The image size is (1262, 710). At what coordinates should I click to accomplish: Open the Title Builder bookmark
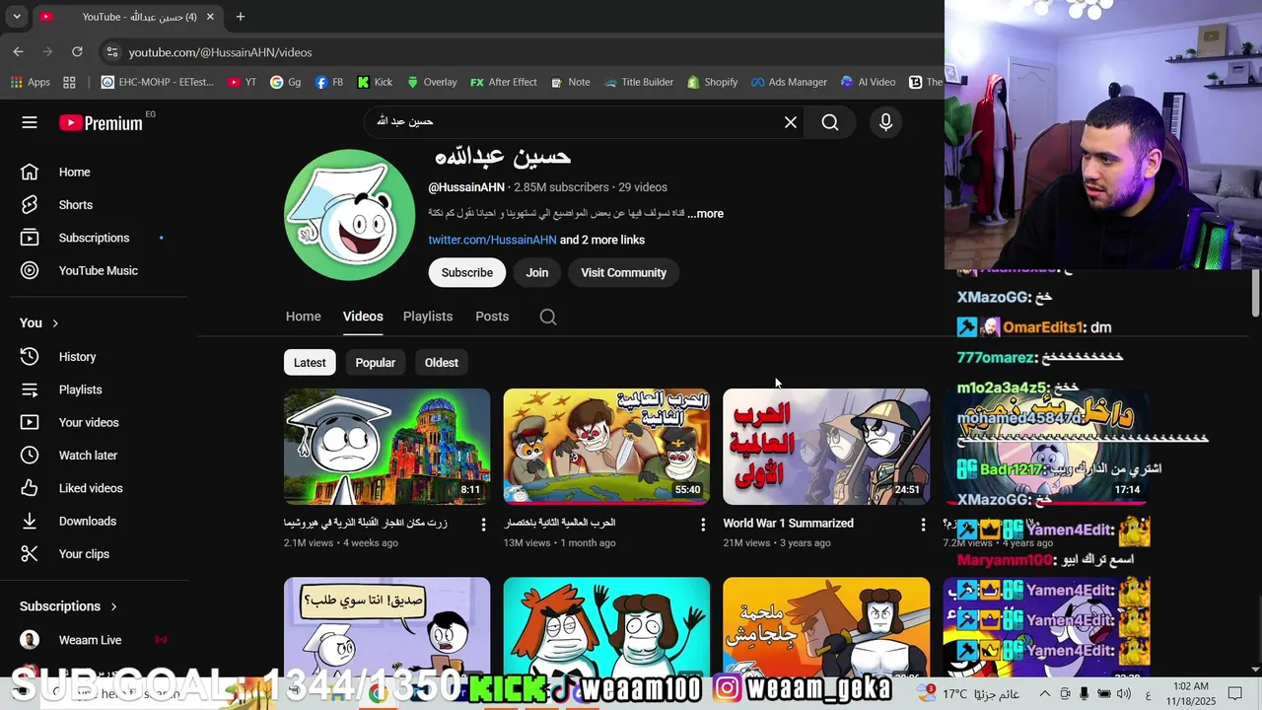(639, 83)
